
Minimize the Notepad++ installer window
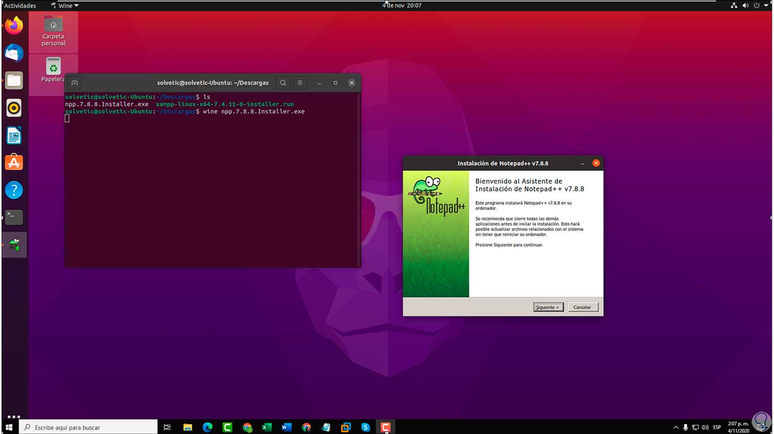pos(582,163)
